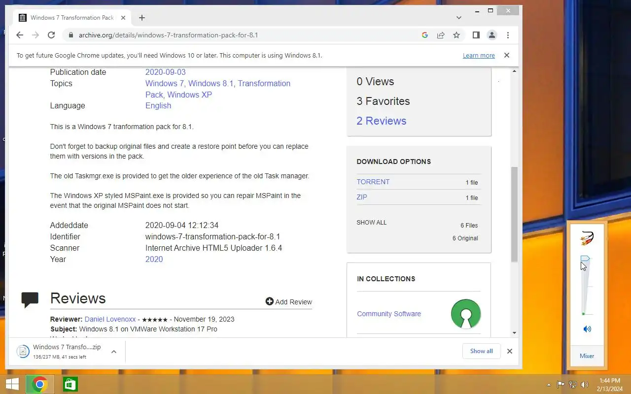Open a new Chrome tab

click(x=142, y=18)
